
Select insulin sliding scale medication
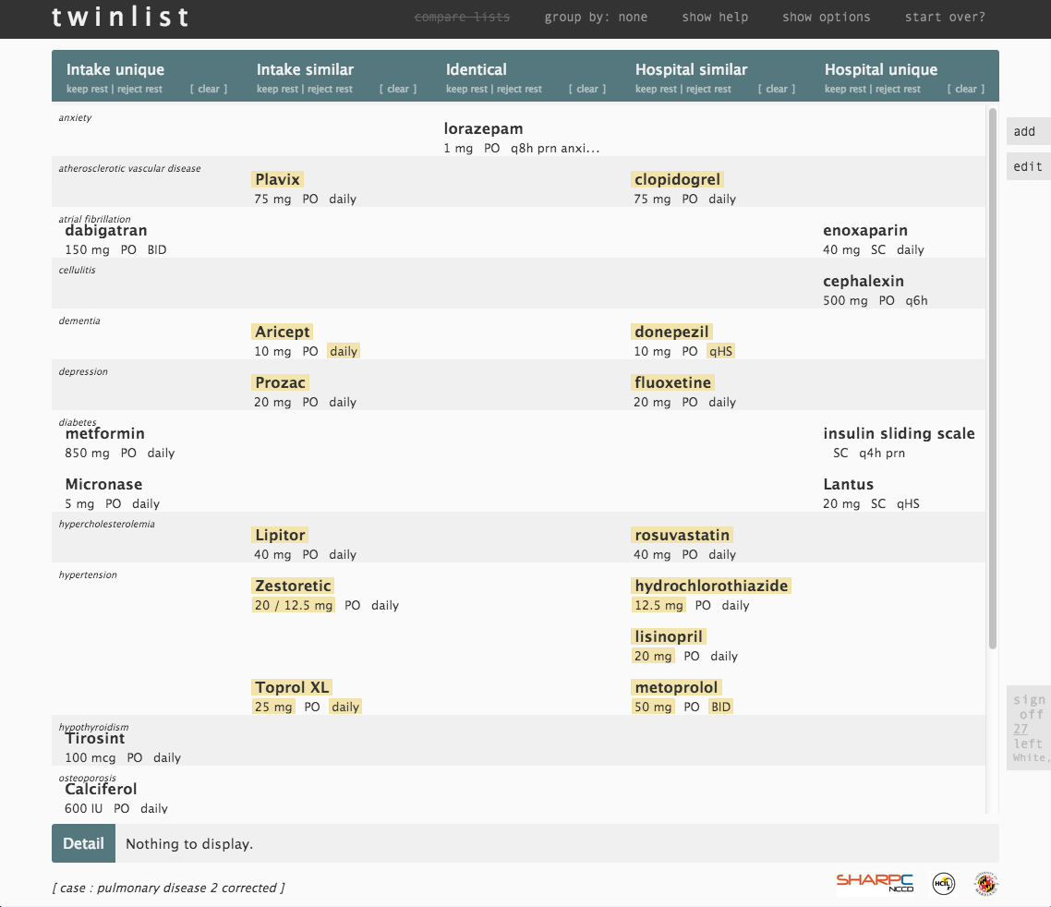pyautogui.click(x=899, y=434)
